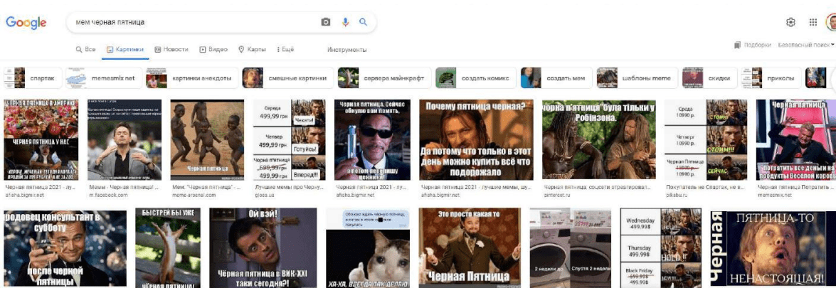The height and width of the screenshot is (288, 836).
Task: Expand Безопасный поиск dropdown
Action: 805,45
